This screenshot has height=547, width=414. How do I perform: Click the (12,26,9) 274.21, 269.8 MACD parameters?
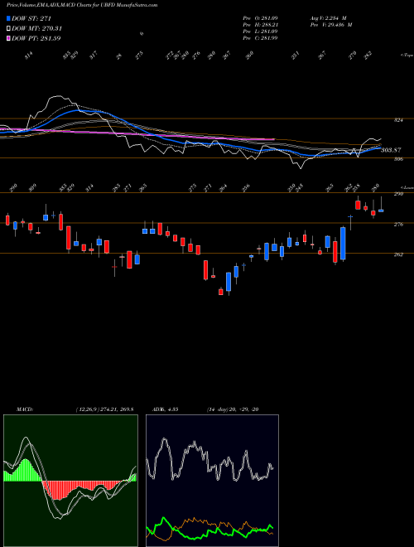pyautogui.click(x=104, y=409)
